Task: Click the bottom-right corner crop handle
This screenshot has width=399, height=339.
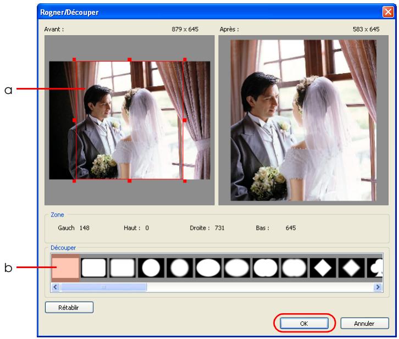Action: (185, 181)
